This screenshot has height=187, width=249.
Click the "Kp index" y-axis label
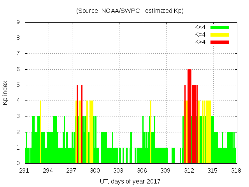[x=5, y=93]
